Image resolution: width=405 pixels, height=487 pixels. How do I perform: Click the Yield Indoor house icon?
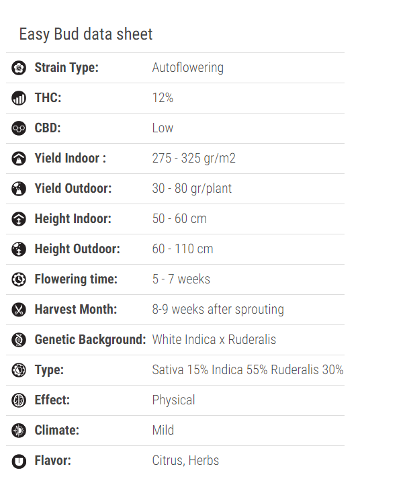(x=19, y=159)
